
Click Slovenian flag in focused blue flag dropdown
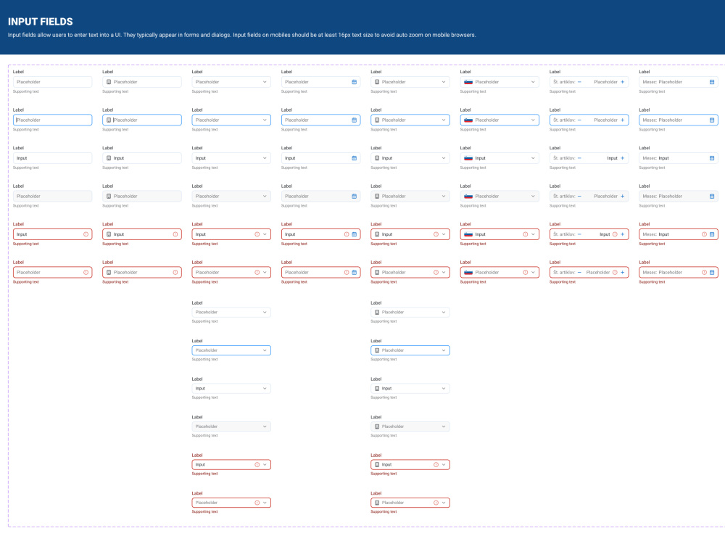(468, 120)
